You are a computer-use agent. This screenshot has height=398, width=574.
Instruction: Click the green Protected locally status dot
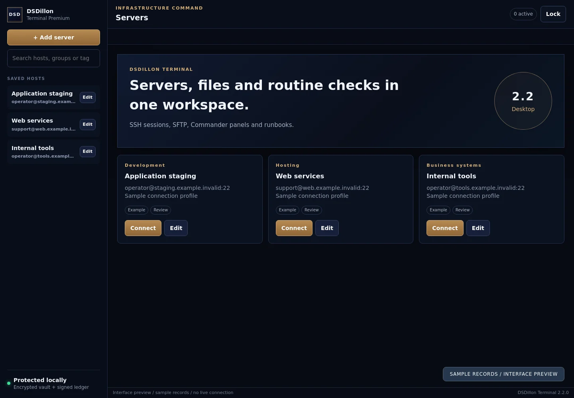9,383
